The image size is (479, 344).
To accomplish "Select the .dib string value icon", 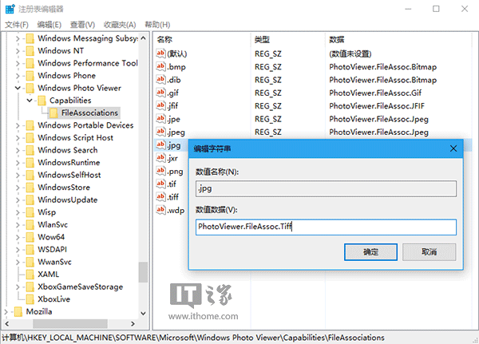I will coord(160,80).
